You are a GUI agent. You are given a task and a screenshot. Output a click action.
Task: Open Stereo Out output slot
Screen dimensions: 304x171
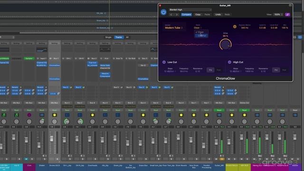(x=244, y=103)
